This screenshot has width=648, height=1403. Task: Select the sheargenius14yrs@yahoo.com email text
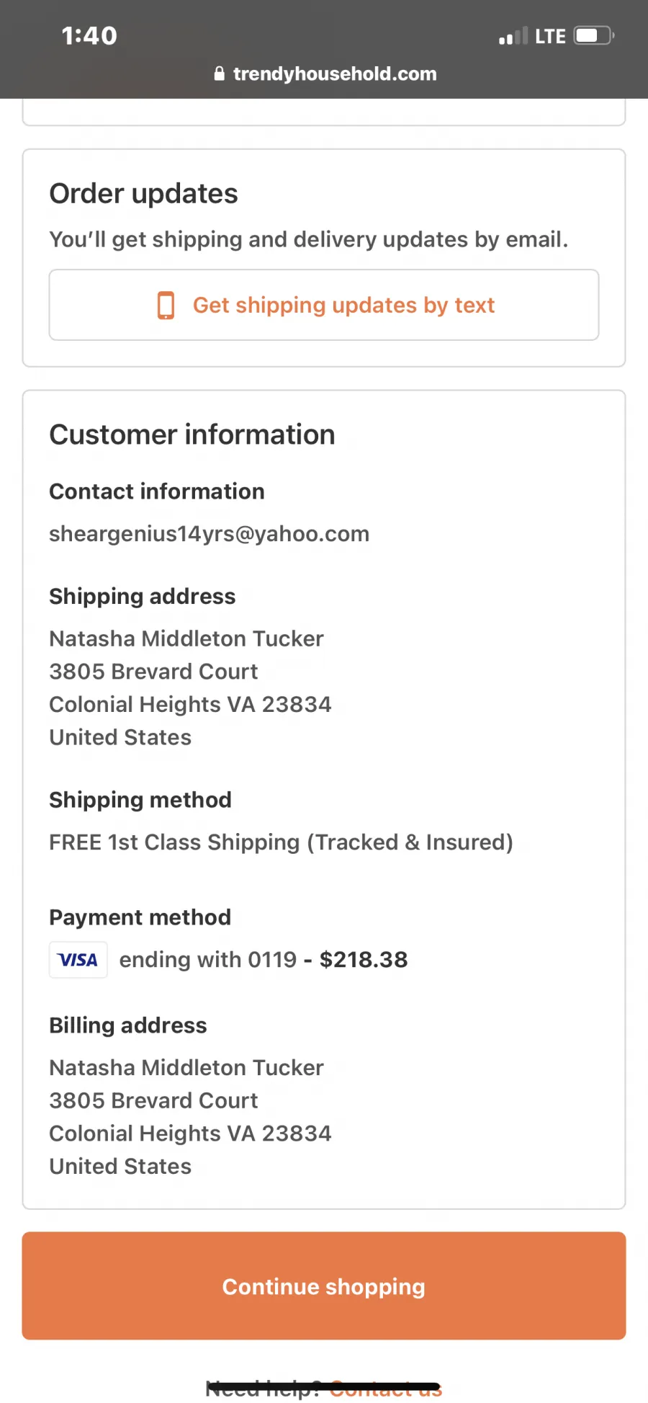coord(209,534)
